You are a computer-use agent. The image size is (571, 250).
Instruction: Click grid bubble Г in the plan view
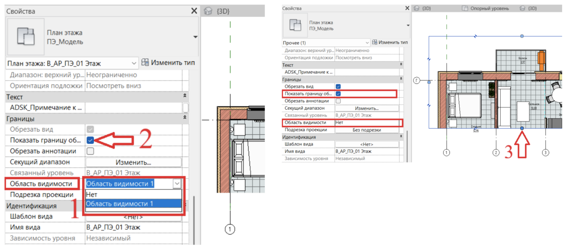pos(417,80)
